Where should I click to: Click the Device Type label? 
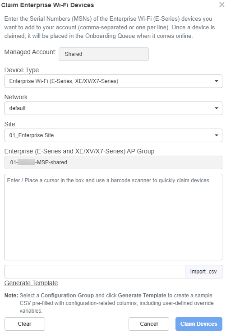tap(22, 70)
